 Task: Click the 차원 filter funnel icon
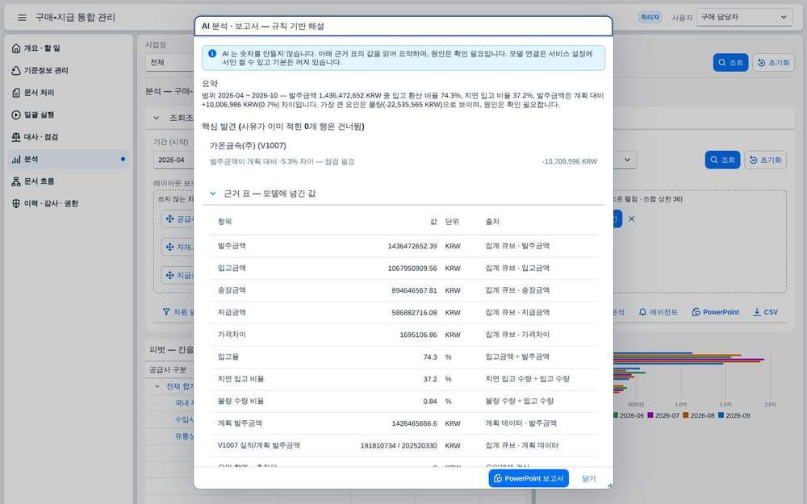click(x=166, y=311)
